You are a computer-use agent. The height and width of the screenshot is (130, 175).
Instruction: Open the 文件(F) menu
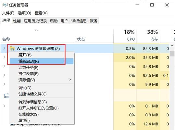click(8, 13)
